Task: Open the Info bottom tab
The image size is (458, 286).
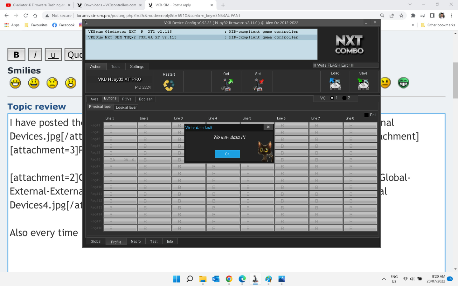Action: [x=170, y=242]
